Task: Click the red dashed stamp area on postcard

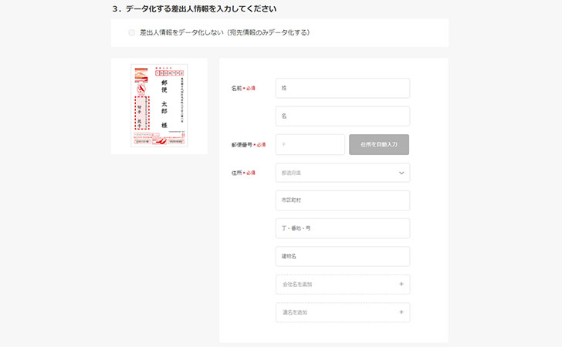Action: click(x=141, y=113)
